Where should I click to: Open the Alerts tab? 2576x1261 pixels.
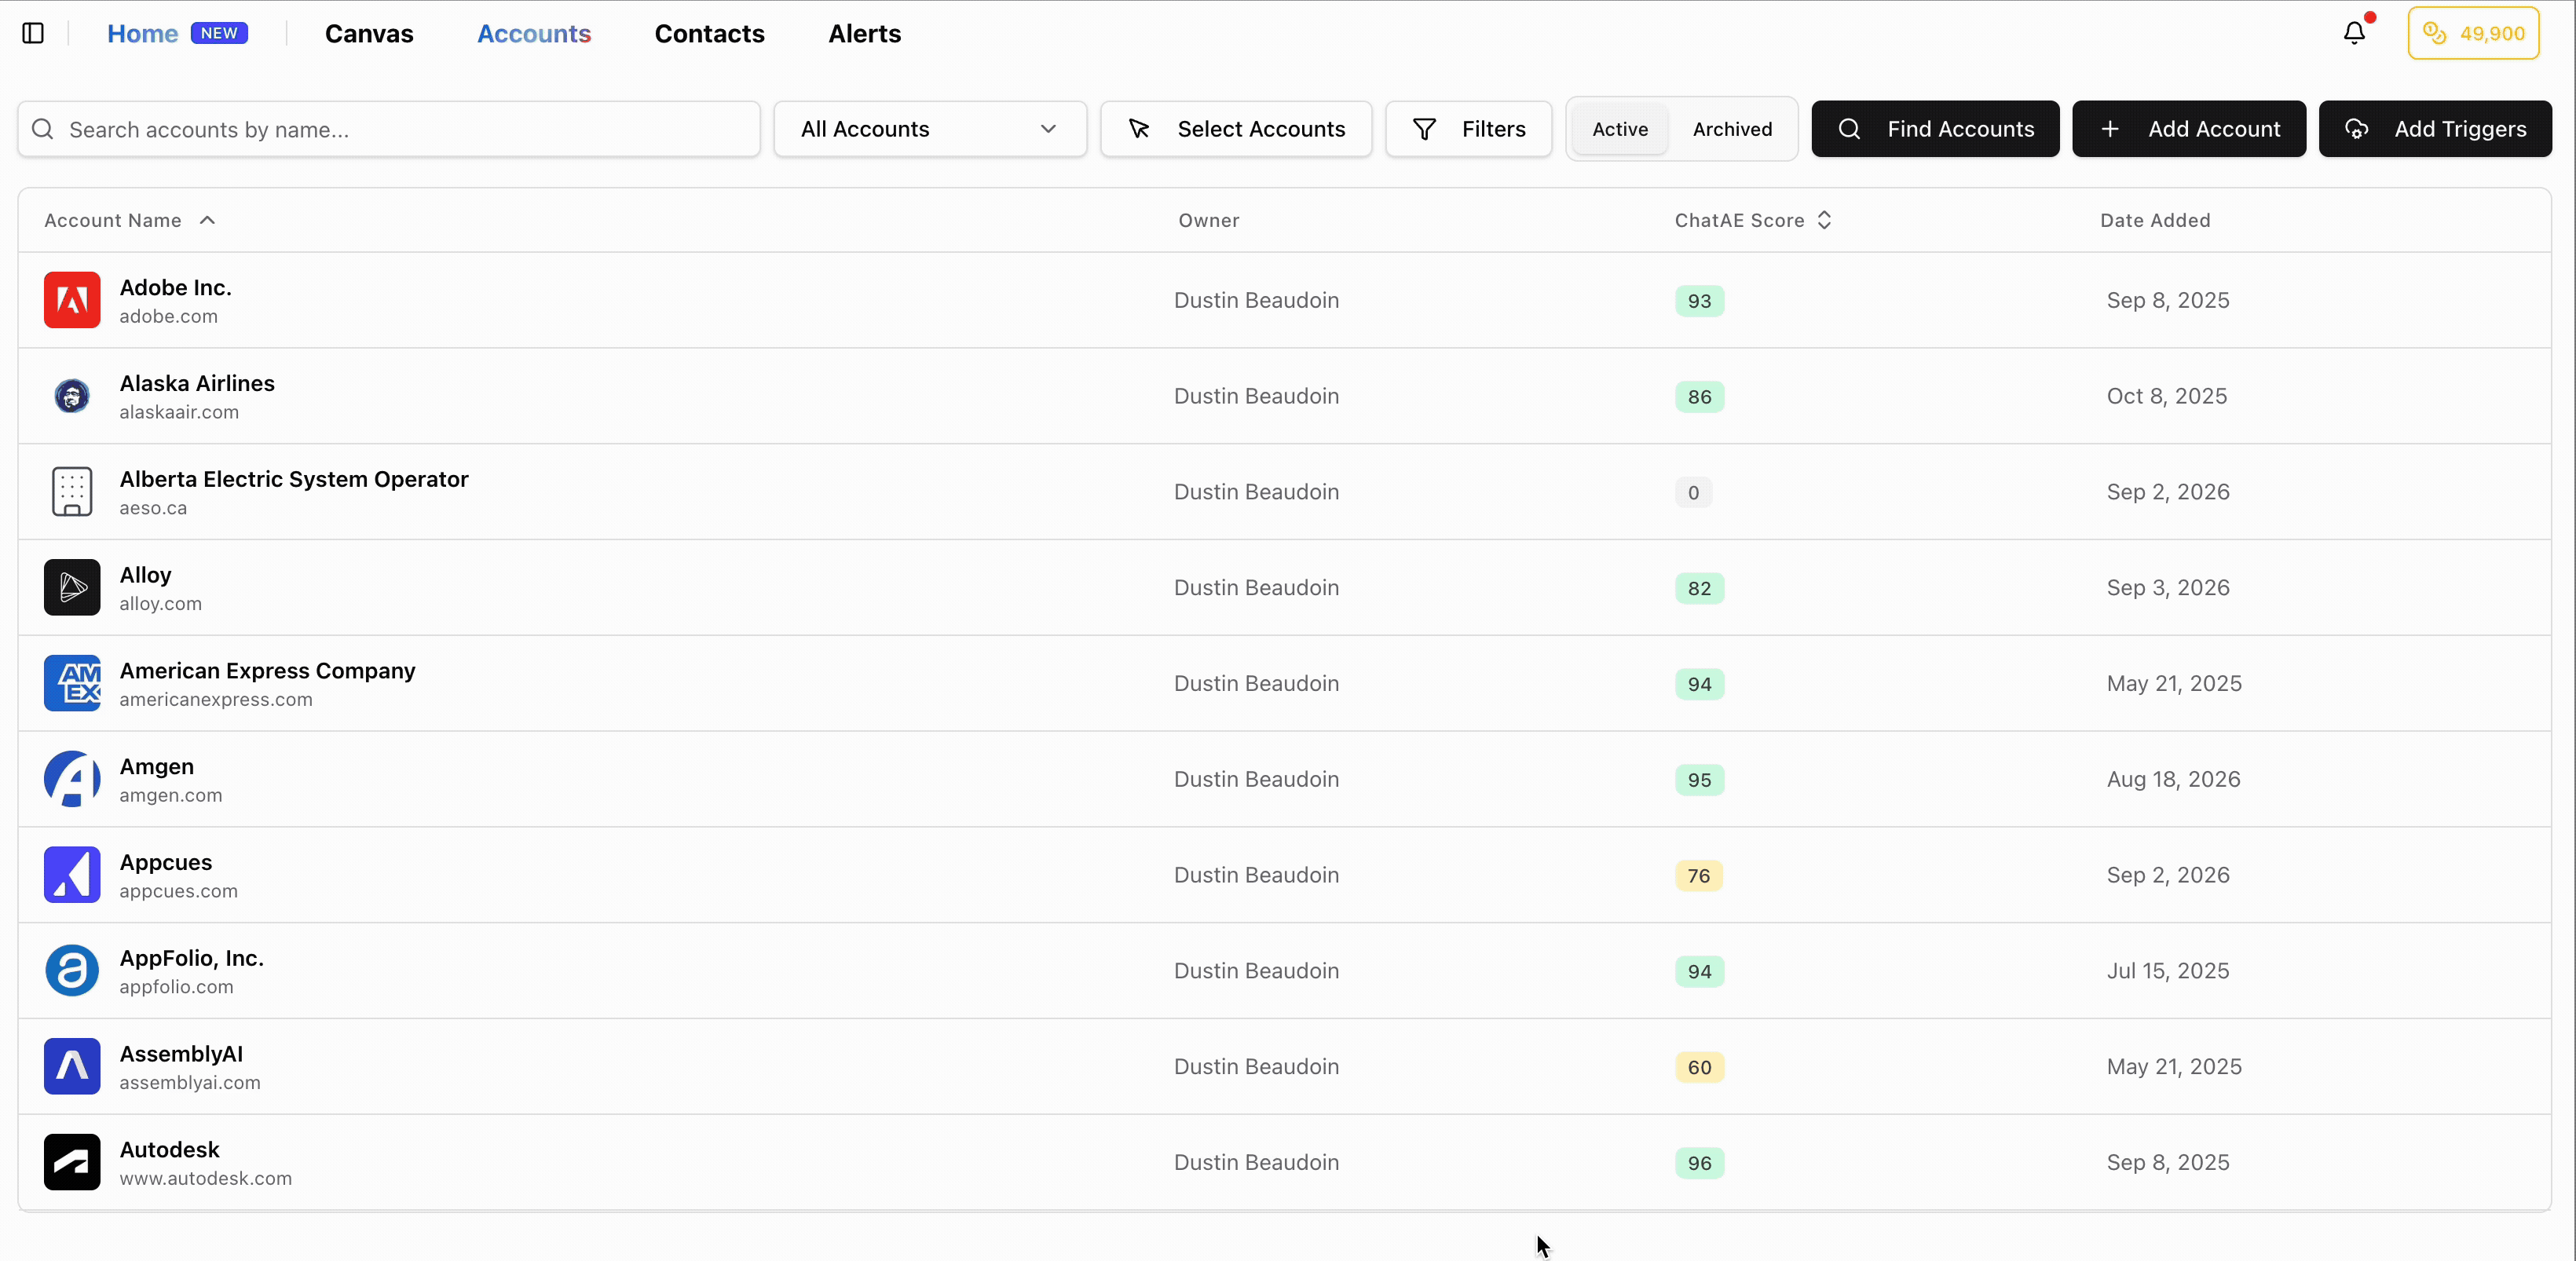click(864, 33)
